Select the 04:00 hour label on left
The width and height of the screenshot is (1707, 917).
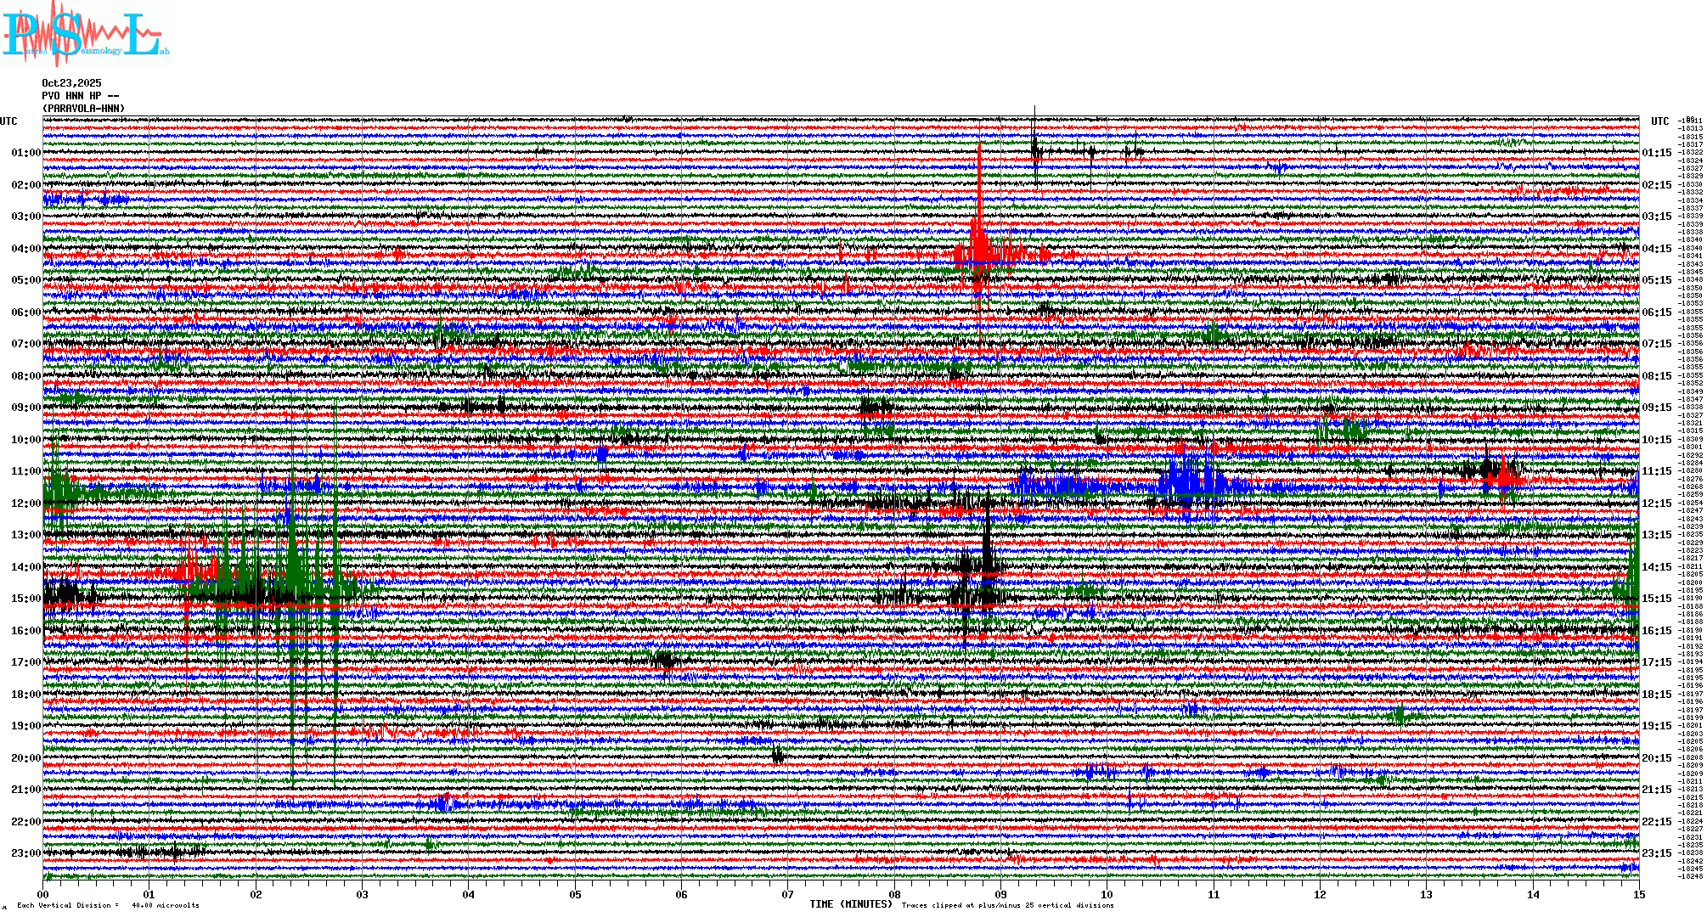tap(25, 249)
